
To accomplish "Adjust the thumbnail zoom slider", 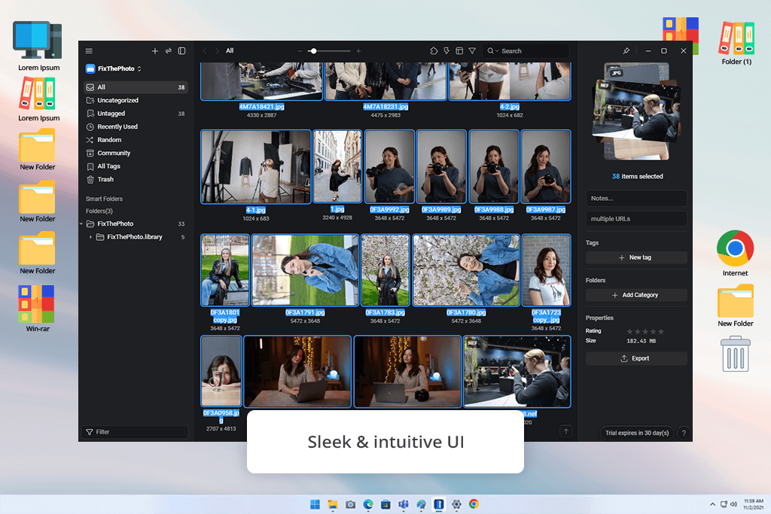I will click(x=328, y=51).
